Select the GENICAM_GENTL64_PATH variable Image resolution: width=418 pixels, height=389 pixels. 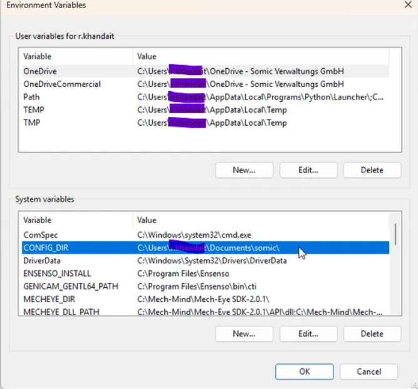point(206,286)
